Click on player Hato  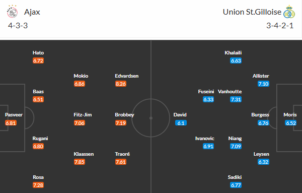coord(38,53)
